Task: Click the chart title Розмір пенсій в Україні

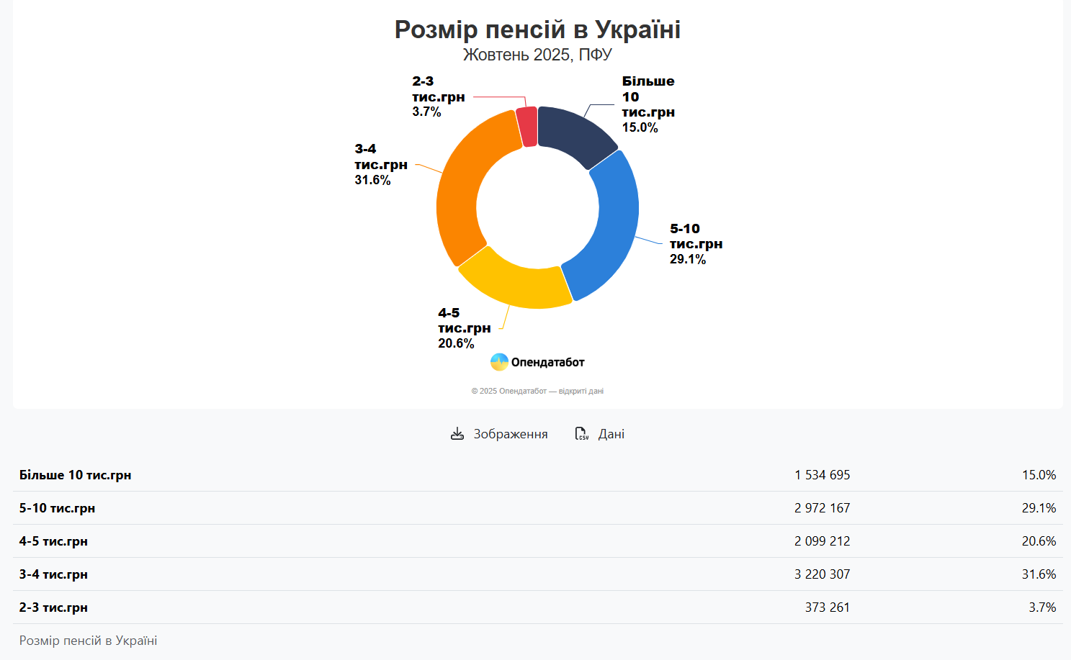Action: (x=537, y=30)
